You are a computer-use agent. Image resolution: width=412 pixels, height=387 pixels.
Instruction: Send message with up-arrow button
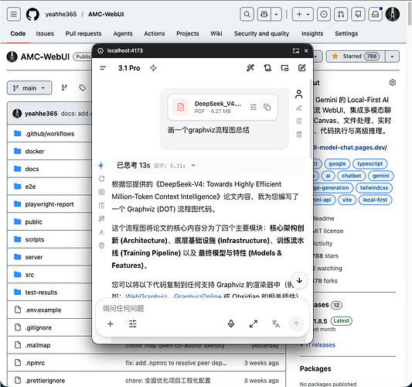(296, 324)
